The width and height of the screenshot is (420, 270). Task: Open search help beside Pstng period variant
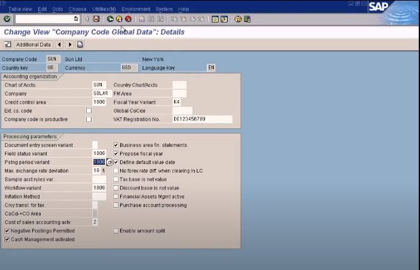coord(109,162)
